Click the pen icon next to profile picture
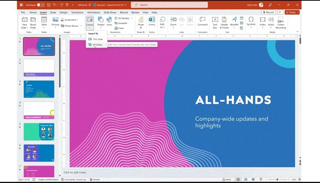This screenshot has width=320, height=183. coord(270,5)
